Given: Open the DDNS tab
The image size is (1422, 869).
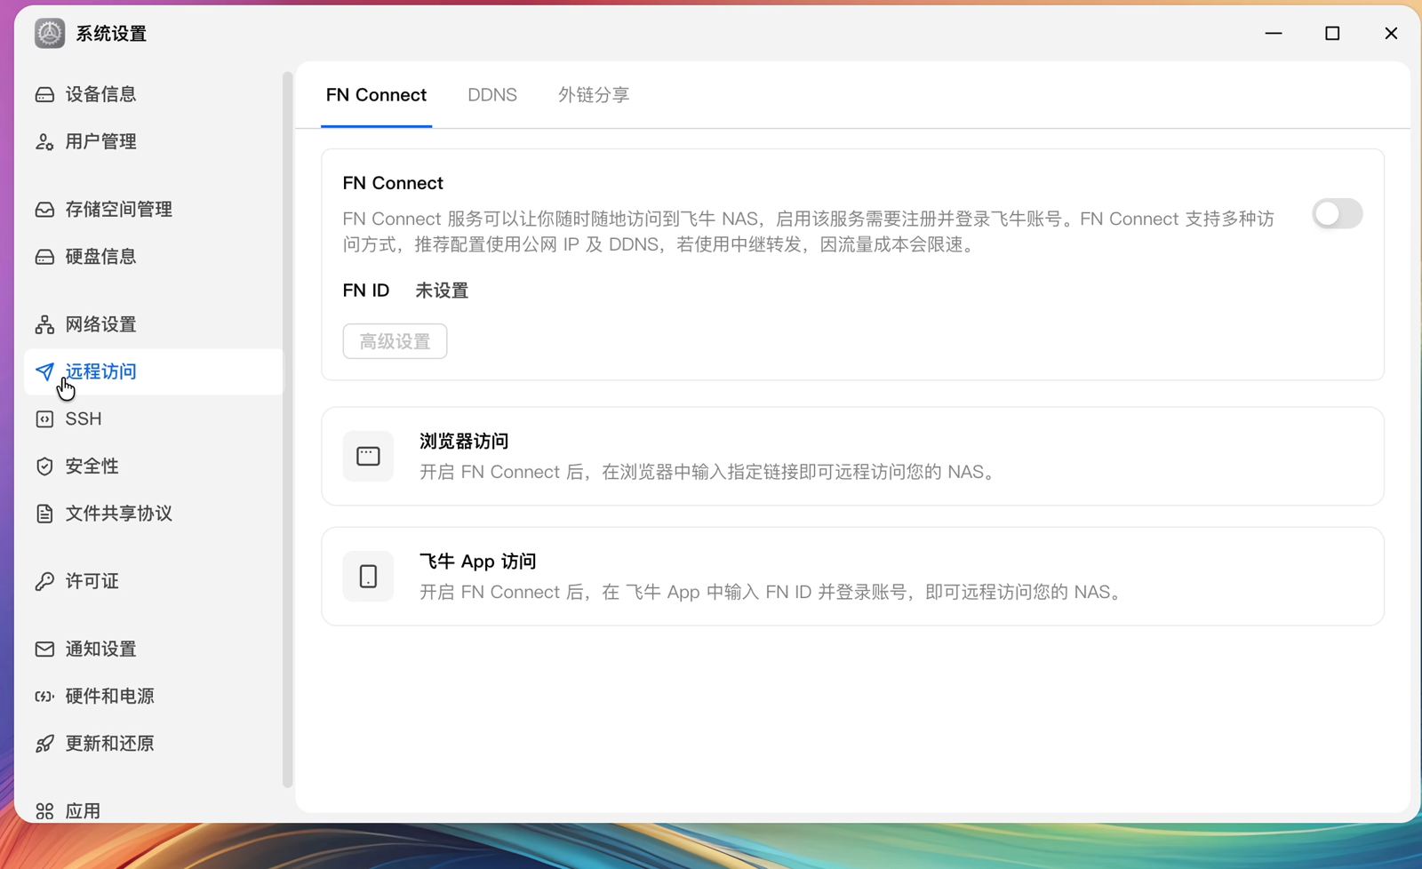Looking at the screenshot, I should tap(492, 95).
